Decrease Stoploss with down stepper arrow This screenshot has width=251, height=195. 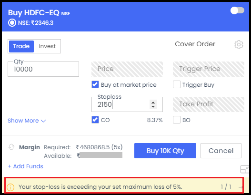click(x=153, y=106)
